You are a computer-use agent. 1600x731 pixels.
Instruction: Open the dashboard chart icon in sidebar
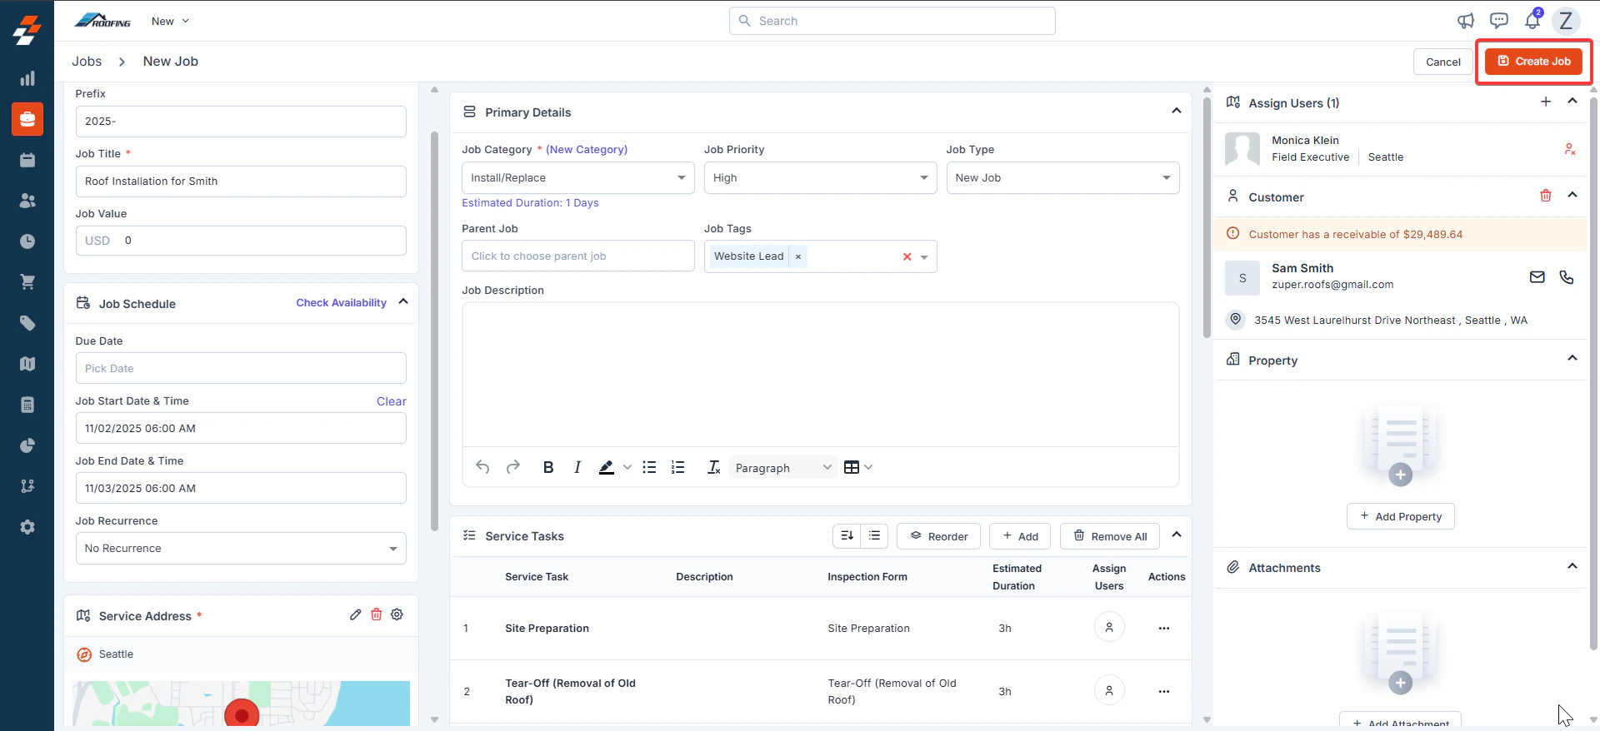(27, 78)
